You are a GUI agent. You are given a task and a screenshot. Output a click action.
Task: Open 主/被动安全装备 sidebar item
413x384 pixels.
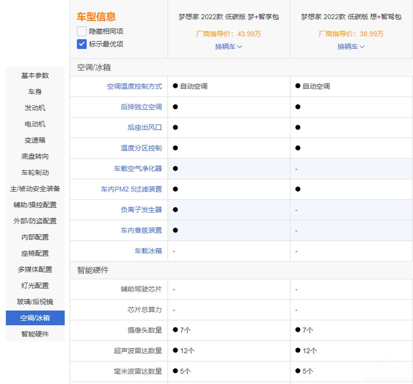click(35, 189)
